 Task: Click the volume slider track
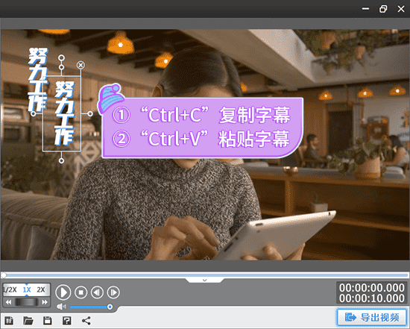[x=89, y=307]
